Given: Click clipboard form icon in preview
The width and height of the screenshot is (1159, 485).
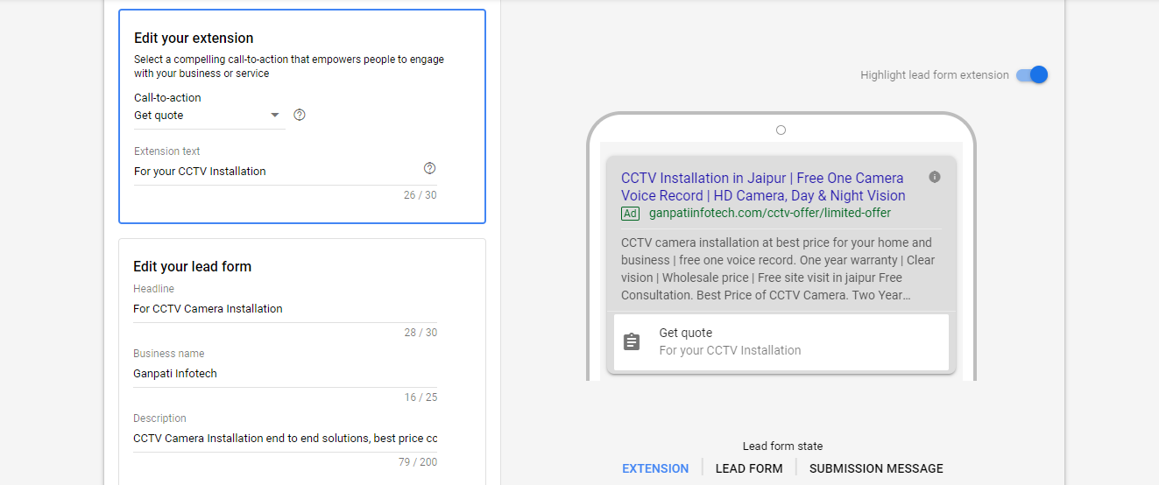Looking at the screenshot, I should (632, 341).
